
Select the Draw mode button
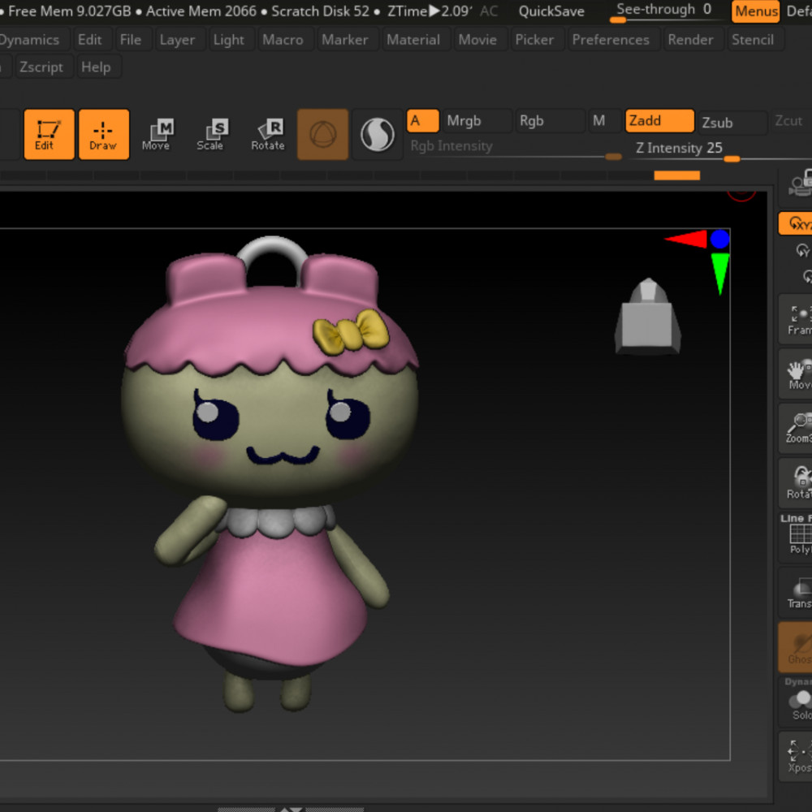pos(104,134)
